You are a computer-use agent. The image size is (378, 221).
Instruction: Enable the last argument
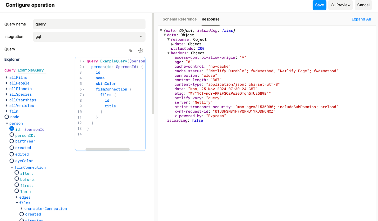click(x=17, y=191)
